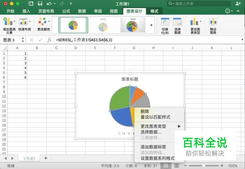Click the Switch Row/Column icon
Screen dimensions: 245x169
tap(165, 22)
